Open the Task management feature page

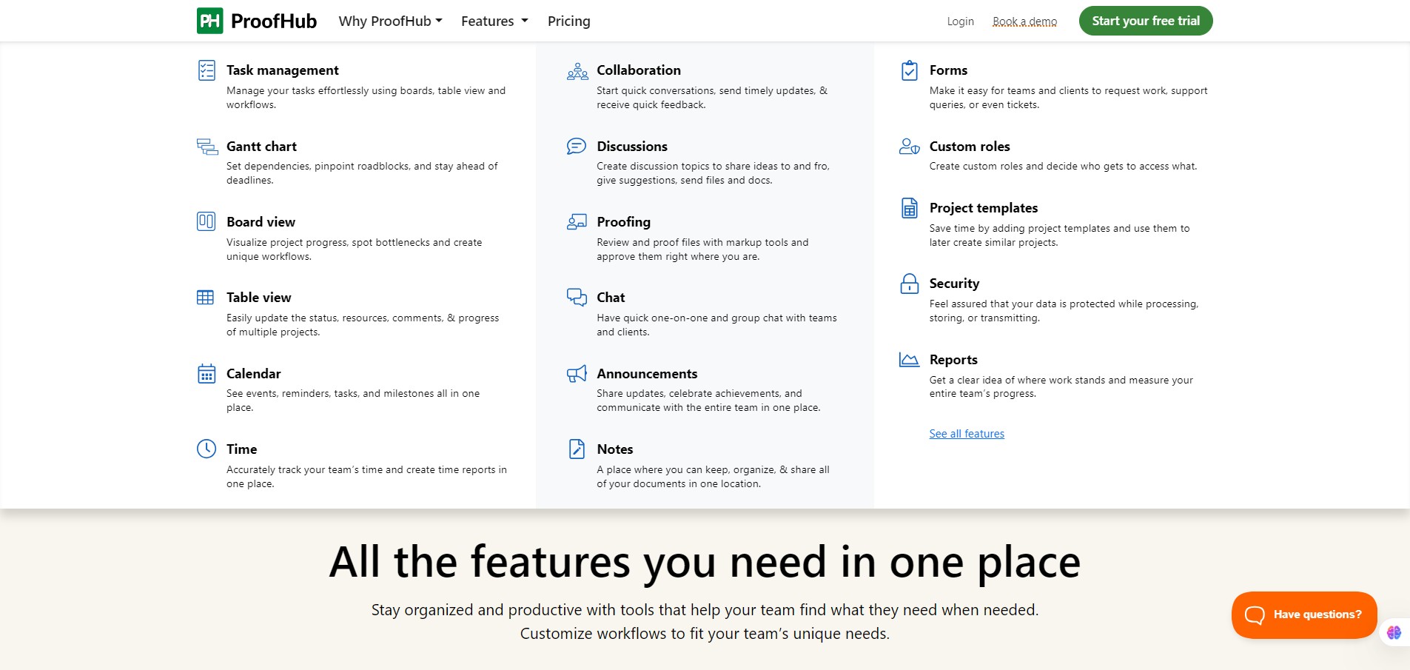click(282, 70)
